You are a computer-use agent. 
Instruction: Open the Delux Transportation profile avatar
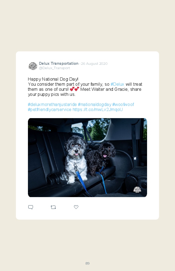pos(33,66)
